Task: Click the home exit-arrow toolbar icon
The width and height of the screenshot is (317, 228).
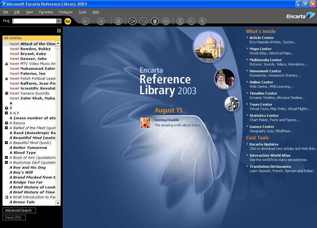Action: pyautogui.click(x=132, y=21)
